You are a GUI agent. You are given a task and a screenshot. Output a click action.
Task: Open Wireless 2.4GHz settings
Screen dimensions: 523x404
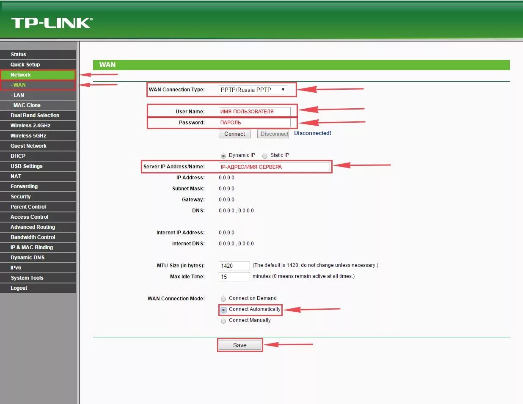point(38,126)
